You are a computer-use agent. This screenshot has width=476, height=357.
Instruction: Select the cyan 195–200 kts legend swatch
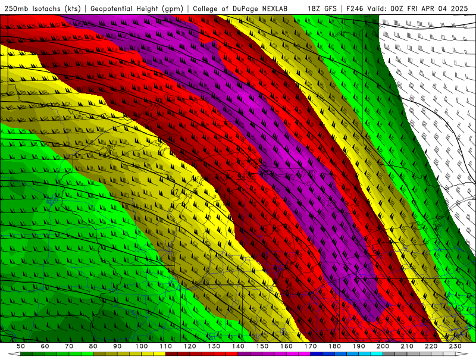coord(377,353)
